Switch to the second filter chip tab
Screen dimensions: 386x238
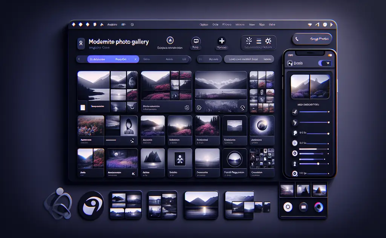pos(147,59)
